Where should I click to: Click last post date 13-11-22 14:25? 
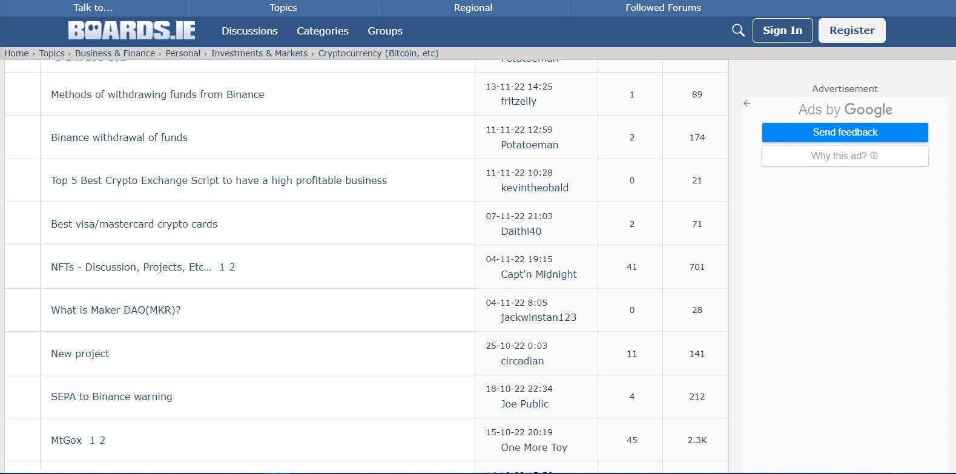tap(519, 87)
